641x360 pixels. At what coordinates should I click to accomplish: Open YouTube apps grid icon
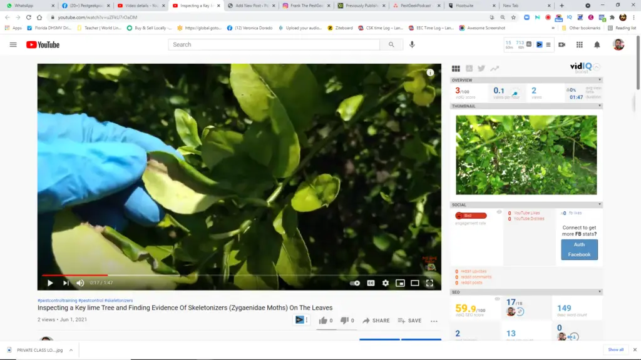pos(579,44)
